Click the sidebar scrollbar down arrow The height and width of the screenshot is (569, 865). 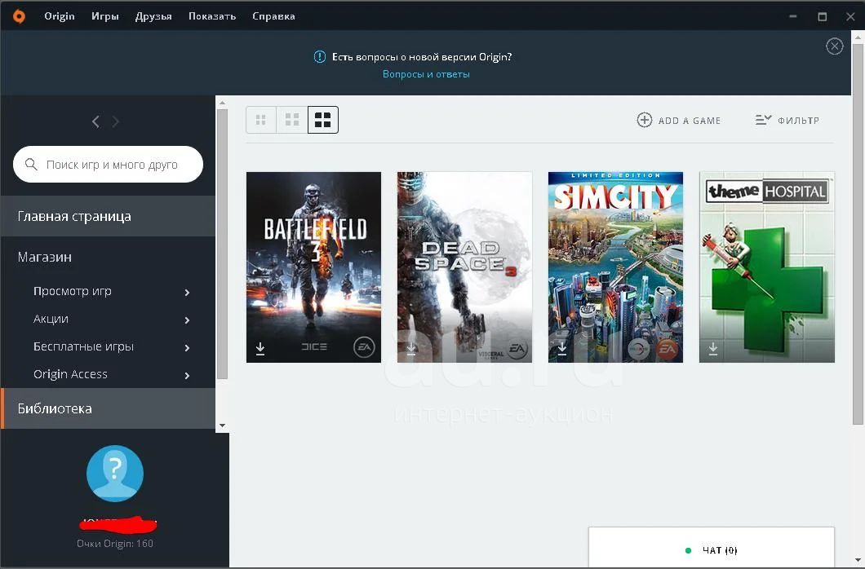[x=222, y=426]
